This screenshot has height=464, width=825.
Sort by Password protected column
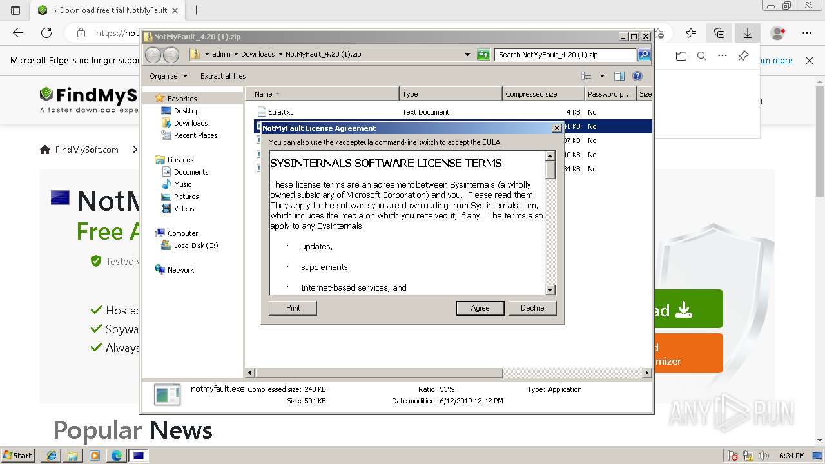tap(610, 94)
